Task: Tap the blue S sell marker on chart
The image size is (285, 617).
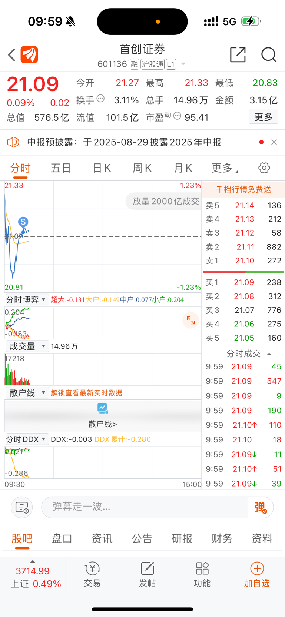Action: [x=23, y=222]
